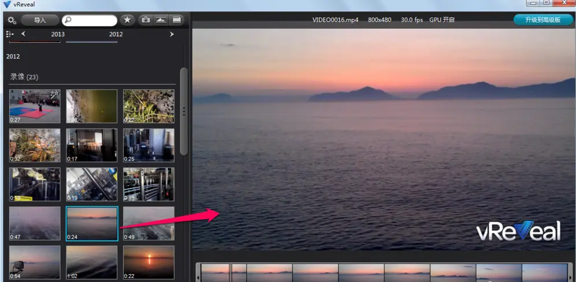Go to previous year with left arrow
The width and height of the screenshot is (576, 282).
24,34
